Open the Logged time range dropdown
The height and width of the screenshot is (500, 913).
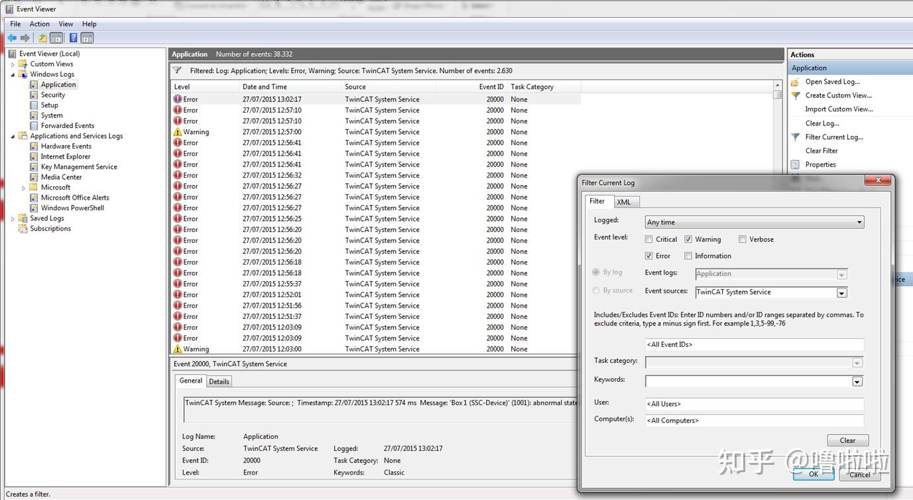(x=860, y=221)
